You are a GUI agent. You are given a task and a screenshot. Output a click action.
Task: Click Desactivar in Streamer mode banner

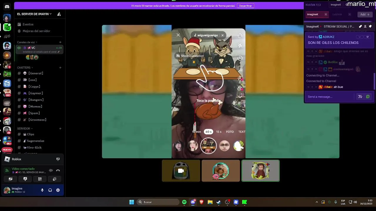click(246, 6)
